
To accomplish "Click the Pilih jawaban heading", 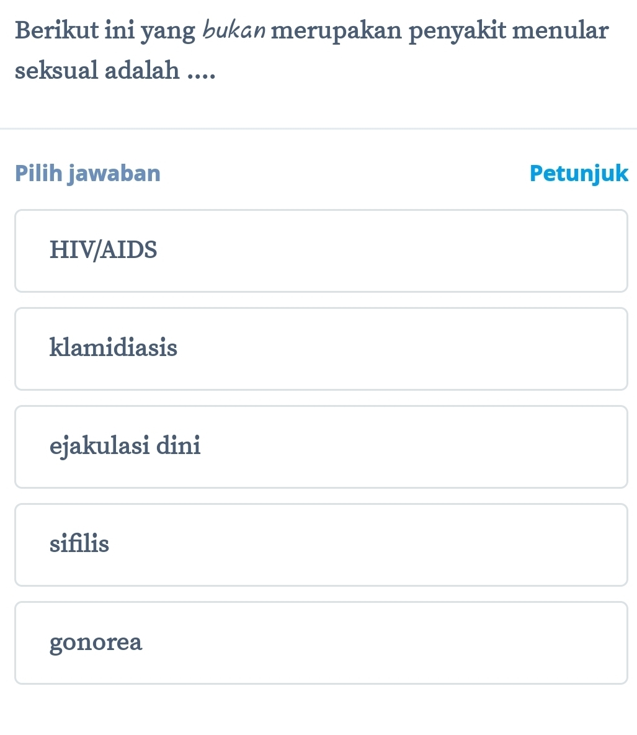I will [87, 173].
